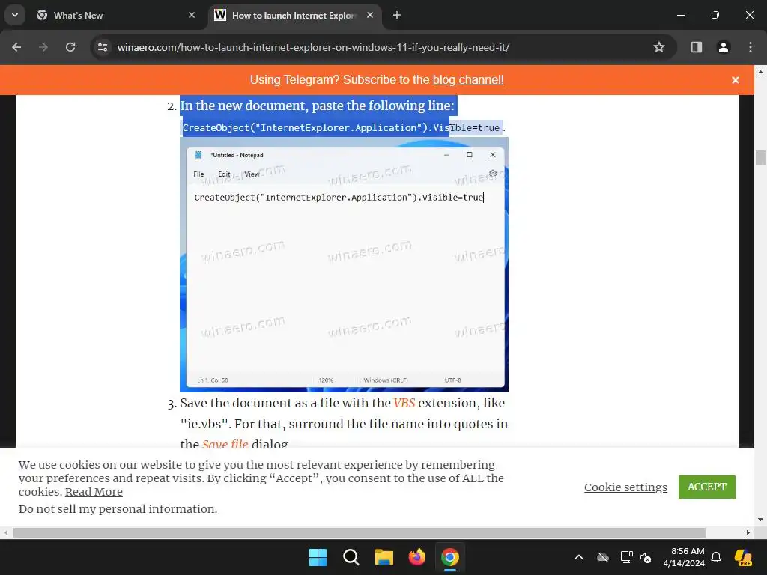Click the CreateObject code line

(342, 127)
